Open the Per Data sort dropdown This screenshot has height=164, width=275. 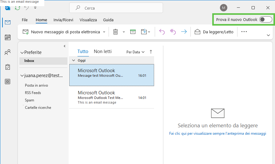tap(135, 52)
